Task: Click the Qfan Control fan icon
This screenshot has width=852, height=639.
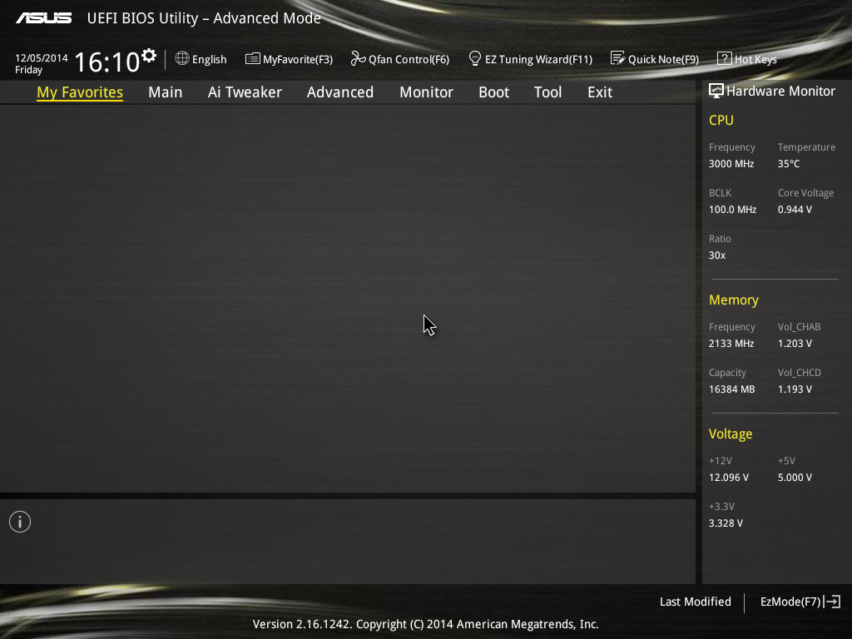Action: 358,59
